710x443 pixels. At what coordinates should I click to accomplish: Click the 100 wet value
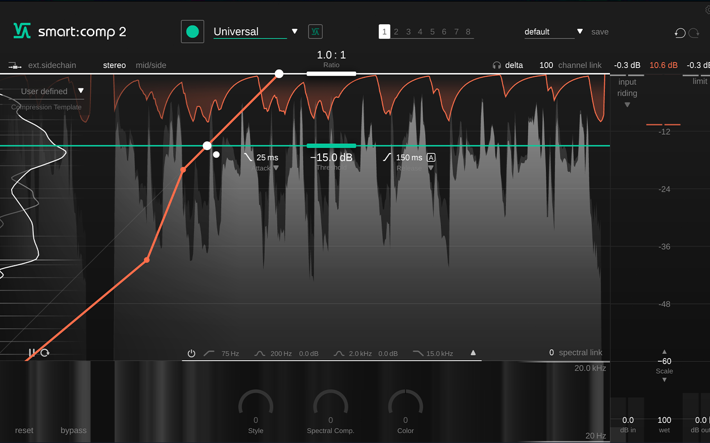point(665,420)
